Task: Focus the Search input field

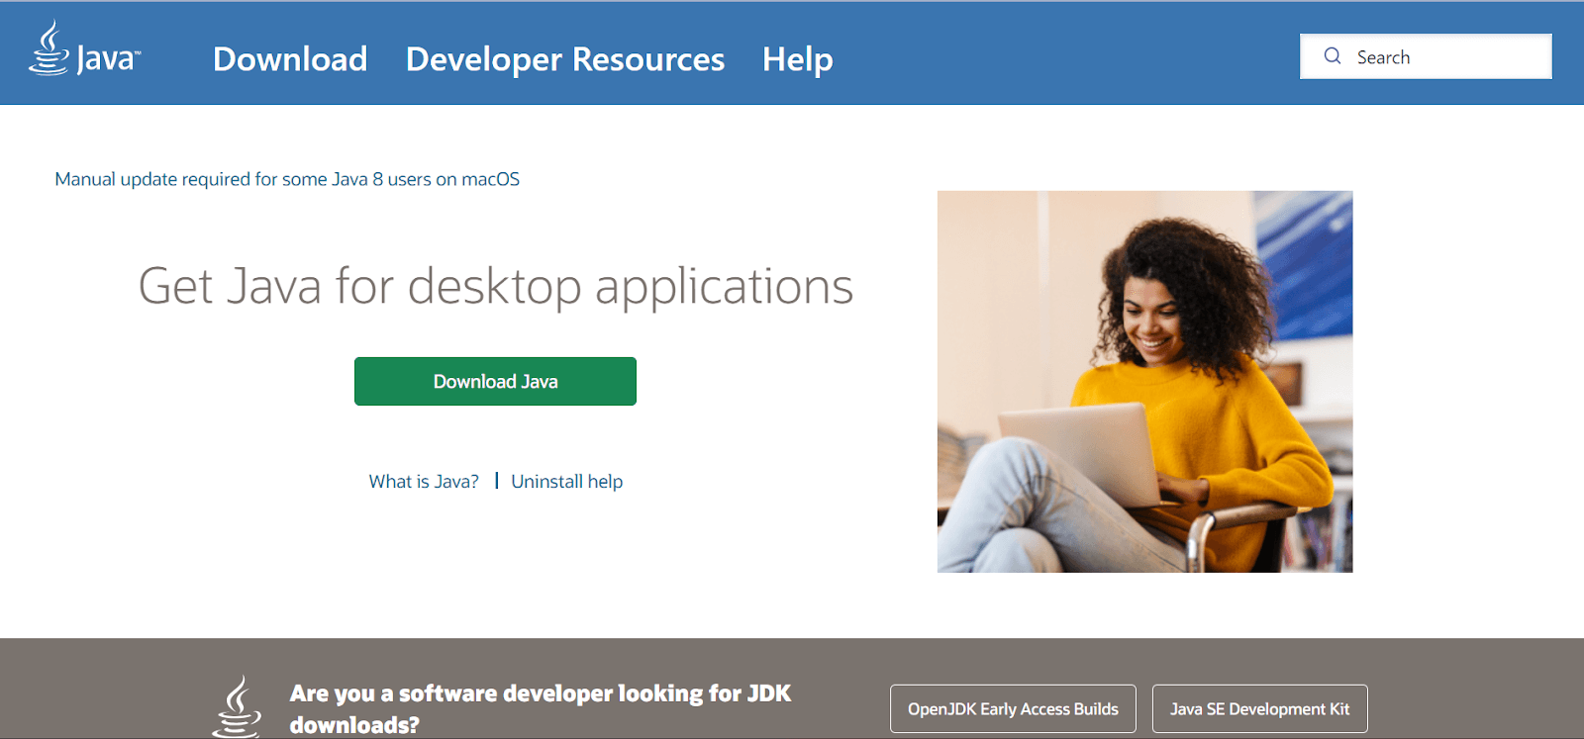Action: [1426, 56]
